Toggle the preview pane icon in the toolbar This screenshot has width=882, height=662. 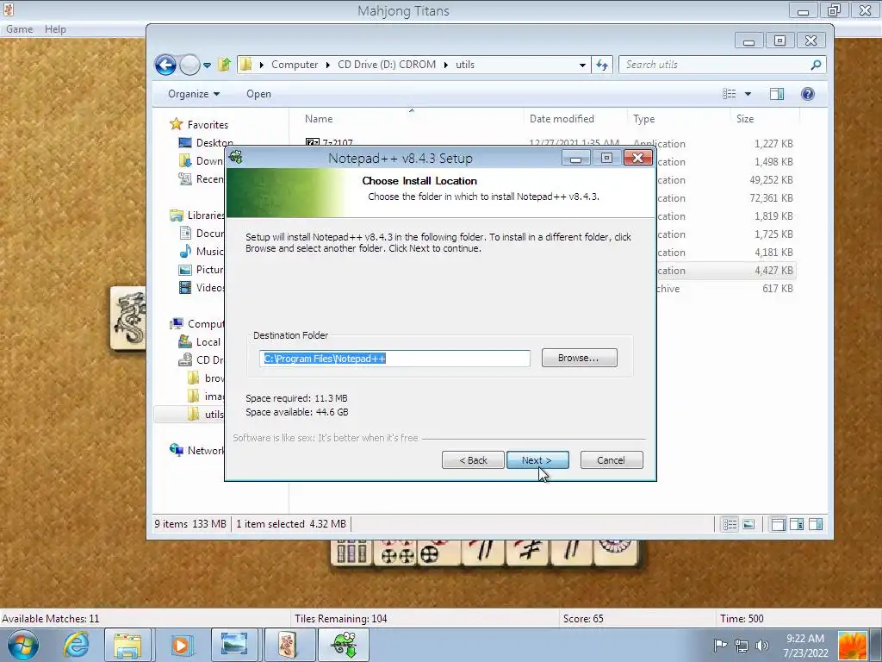pos(777,94)
